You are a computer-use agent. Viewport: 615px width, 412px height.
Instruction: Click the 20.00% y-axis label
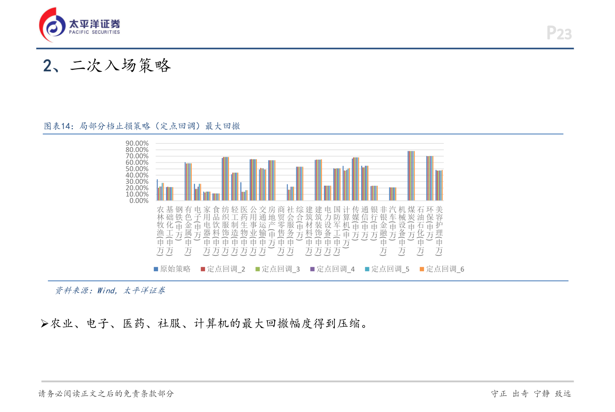point(137,188)
